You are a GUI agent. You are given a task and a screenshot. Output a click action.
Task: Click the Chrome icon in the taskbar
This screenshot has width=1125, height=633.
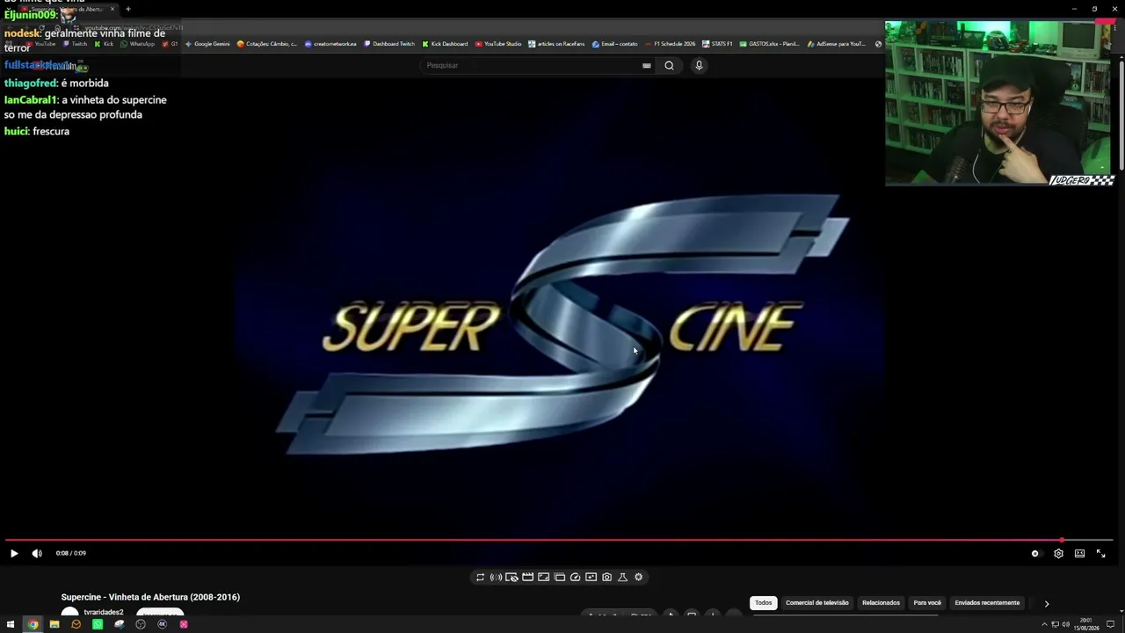tap(33, 624)
